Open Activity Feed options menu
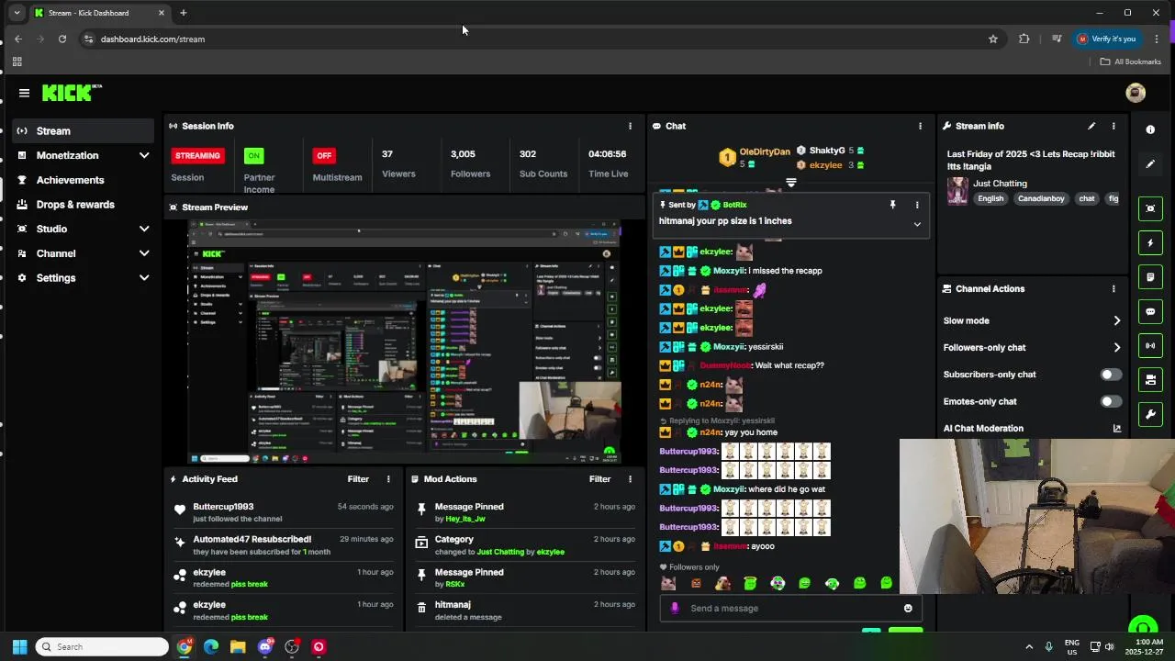 pos(388,479)
